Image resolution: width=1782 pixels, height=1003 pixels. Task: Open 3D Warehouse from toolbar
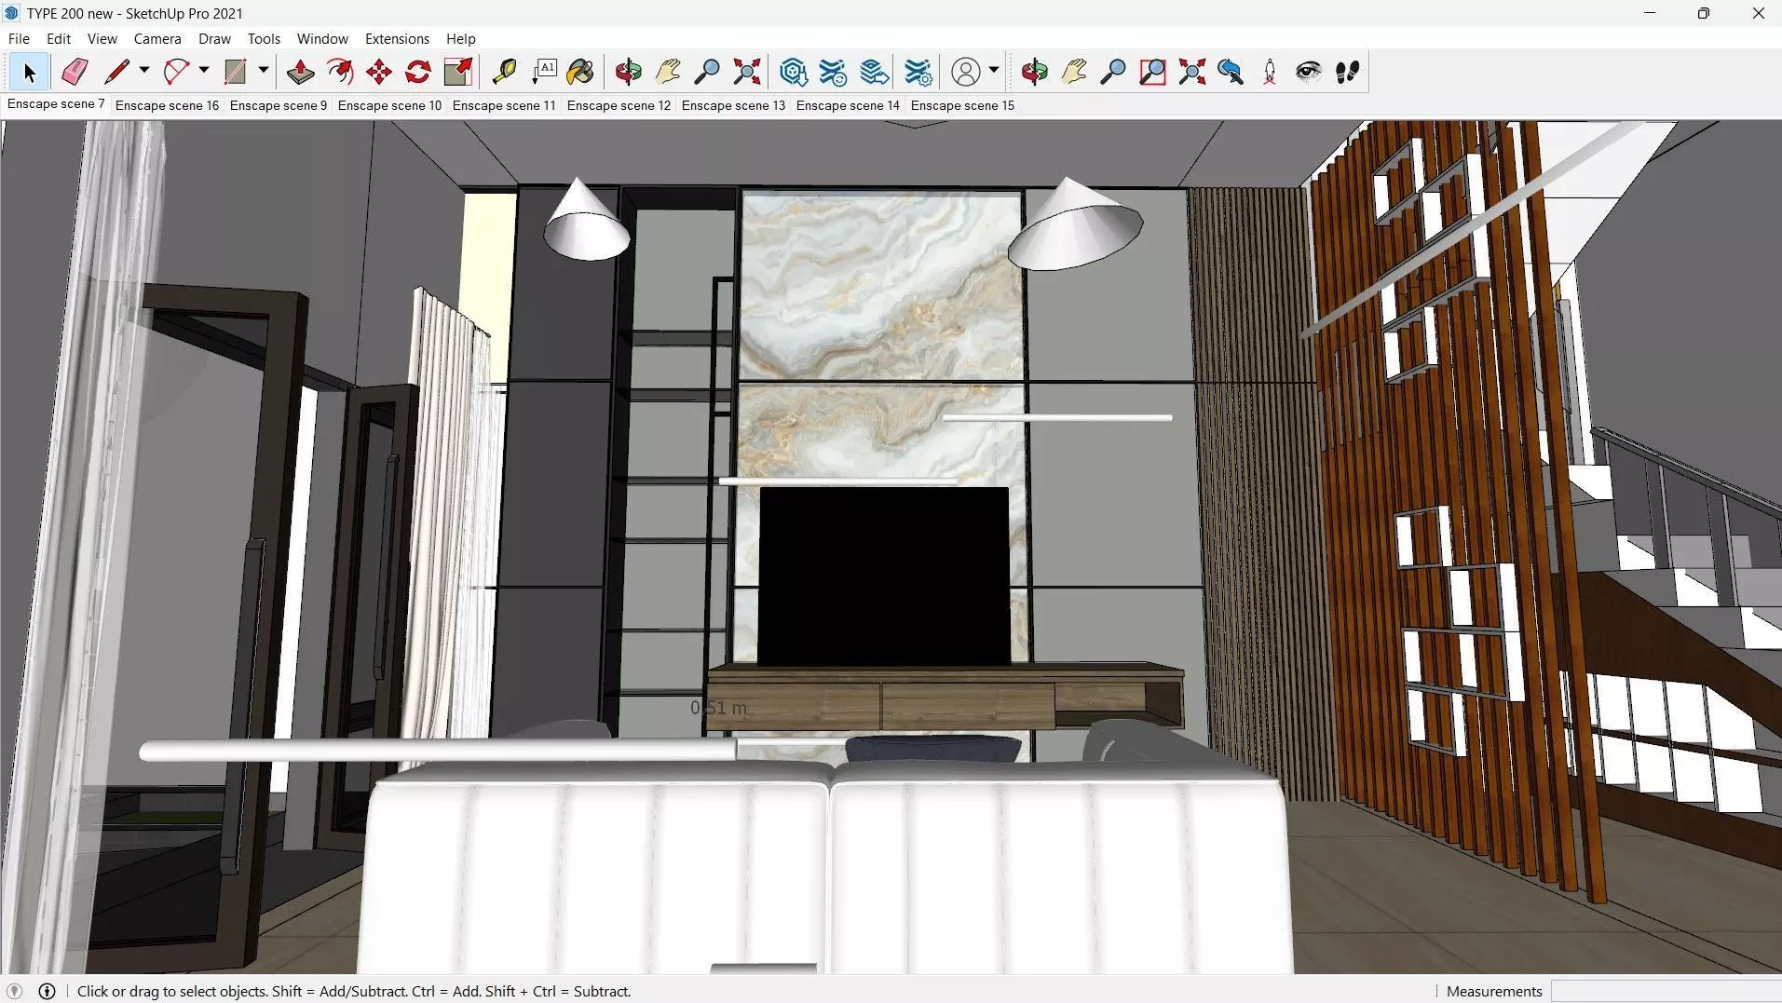[793, 72]
